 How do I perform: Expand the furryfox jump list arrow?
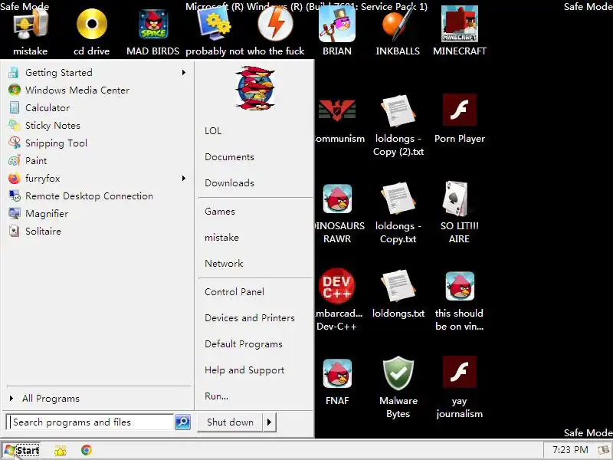click(x=183, y=179)
